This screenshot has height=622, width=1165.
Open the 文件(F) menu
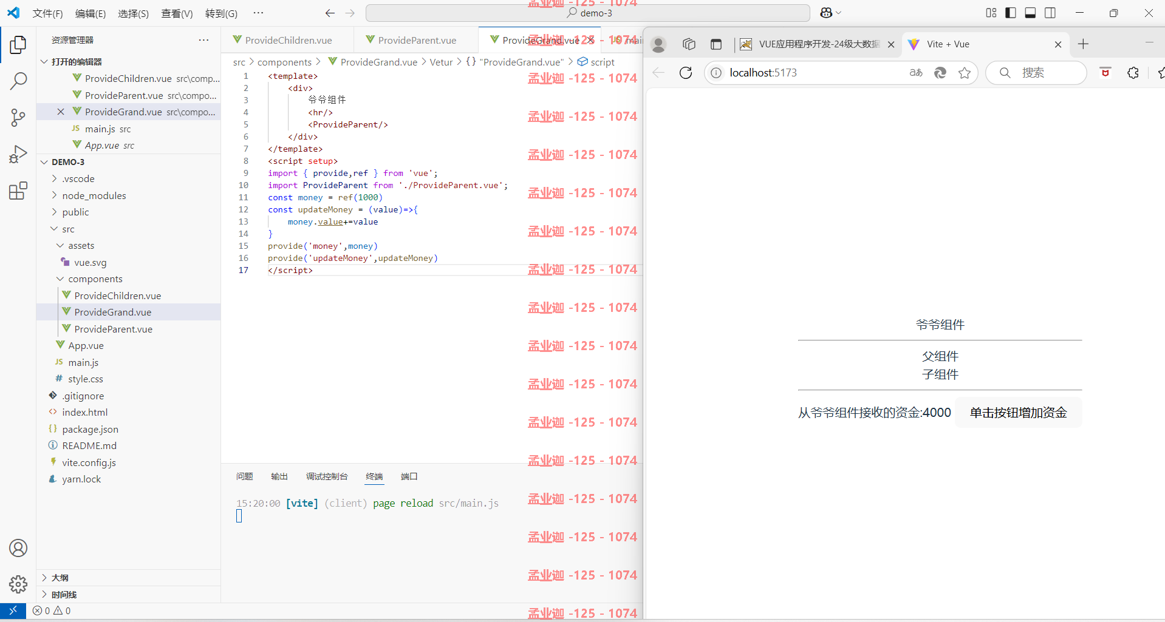(x=47, y=13)
